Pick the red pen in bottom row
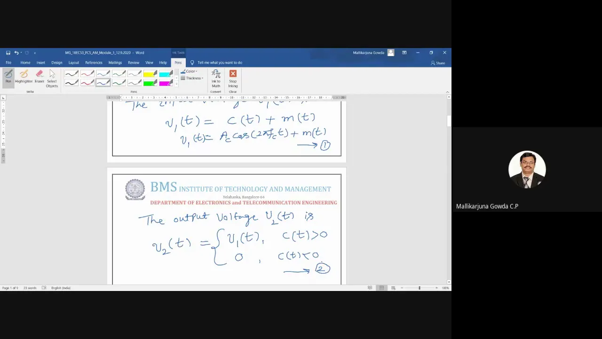602x339 pixels. 87,83
